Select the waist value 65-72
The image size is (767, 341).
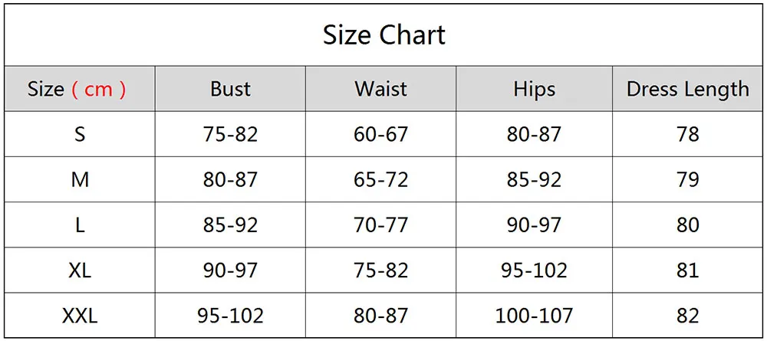[x=380, y=179]
